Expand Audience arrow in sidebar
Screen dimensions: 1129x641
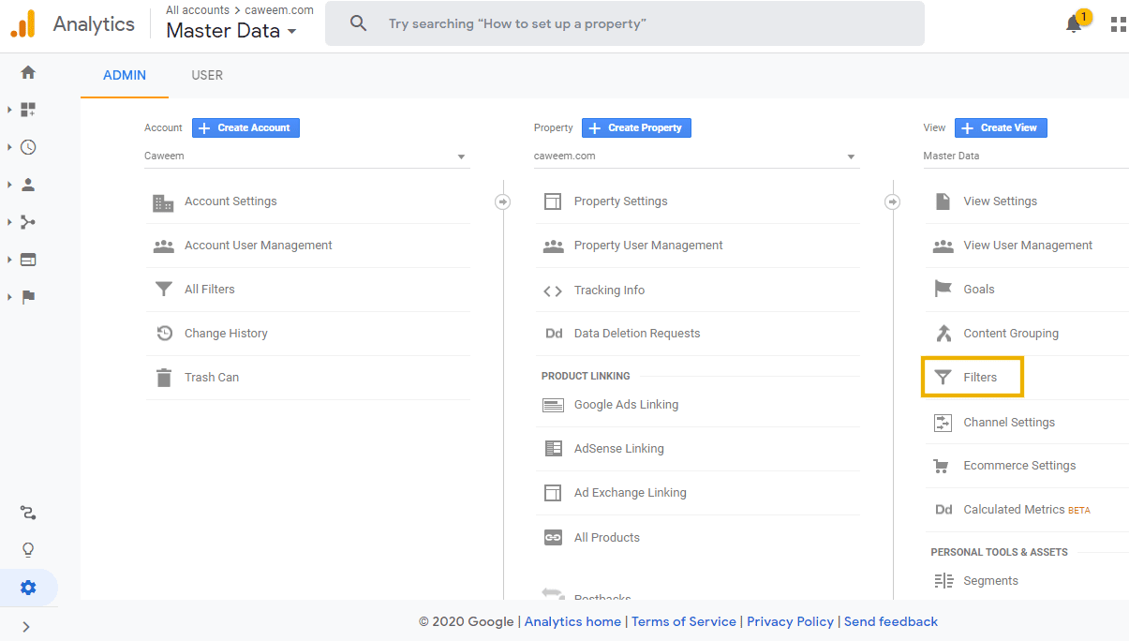tap(9, 185)
